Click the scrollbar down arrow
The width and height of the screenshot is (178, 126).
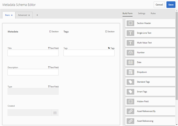[177, 125]
